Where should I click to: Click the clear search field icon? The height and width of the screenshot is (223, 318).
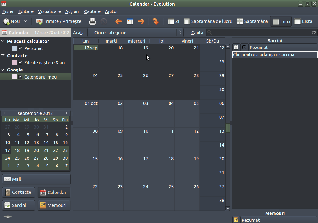pos(314,33)
